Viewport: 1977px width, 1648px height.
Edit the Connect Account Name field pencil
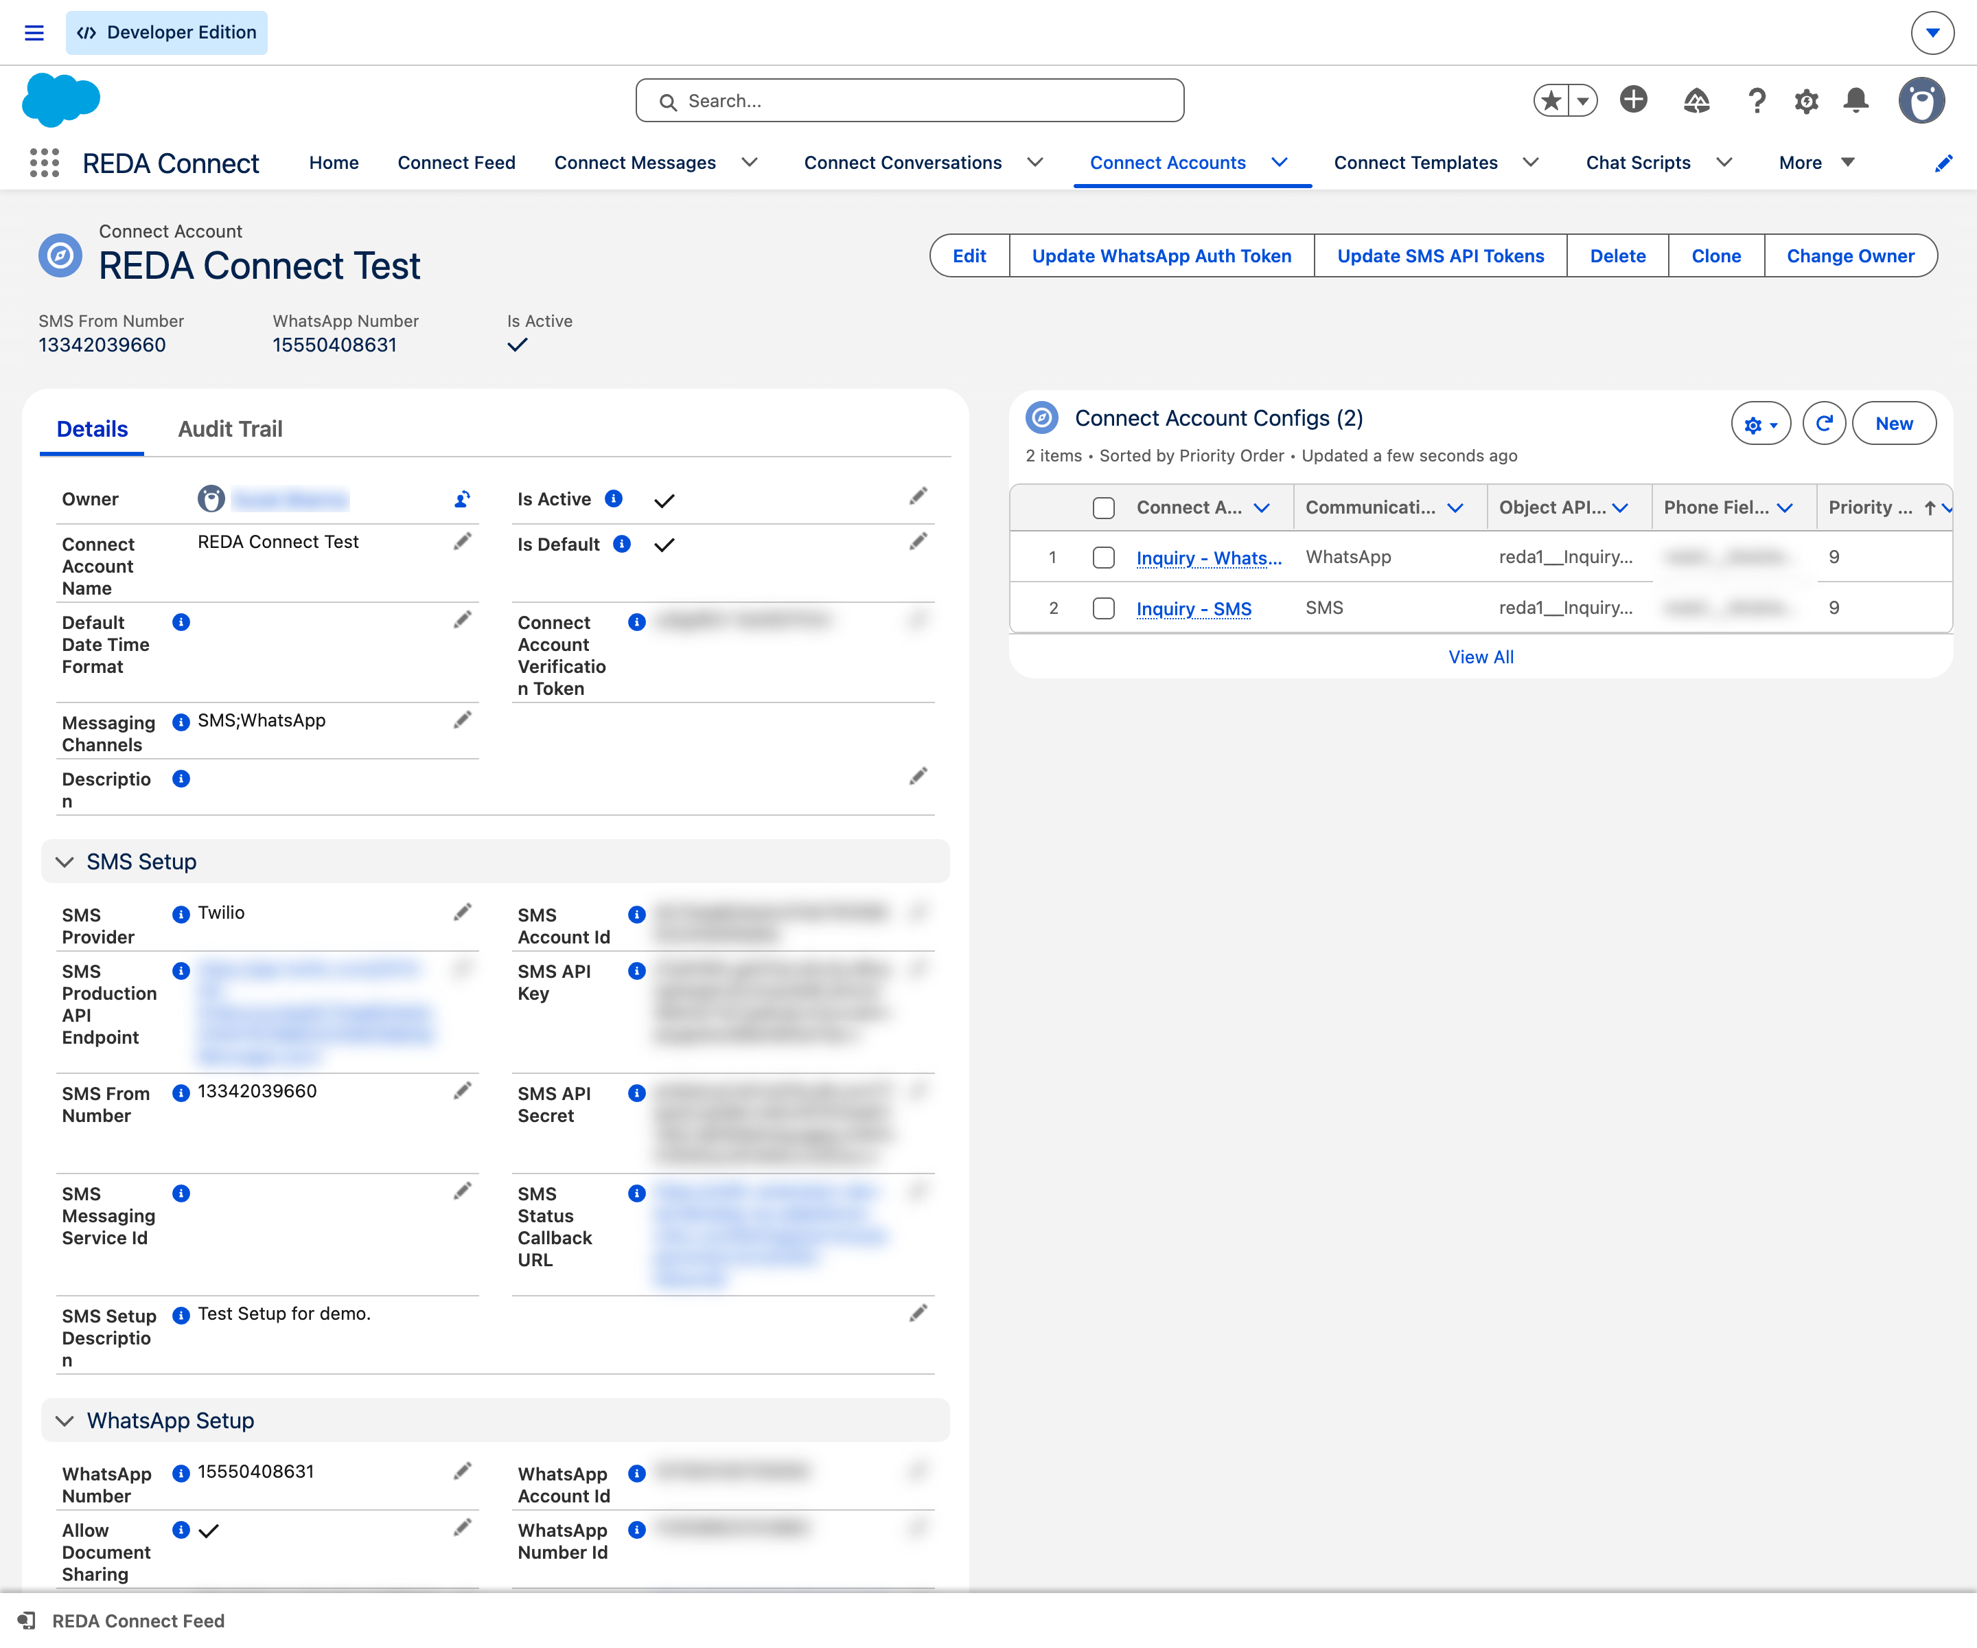(462, 542)
